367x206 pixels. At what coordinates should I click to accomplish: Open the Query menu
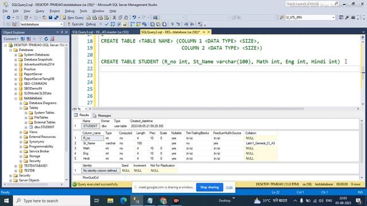click(40, 11)
